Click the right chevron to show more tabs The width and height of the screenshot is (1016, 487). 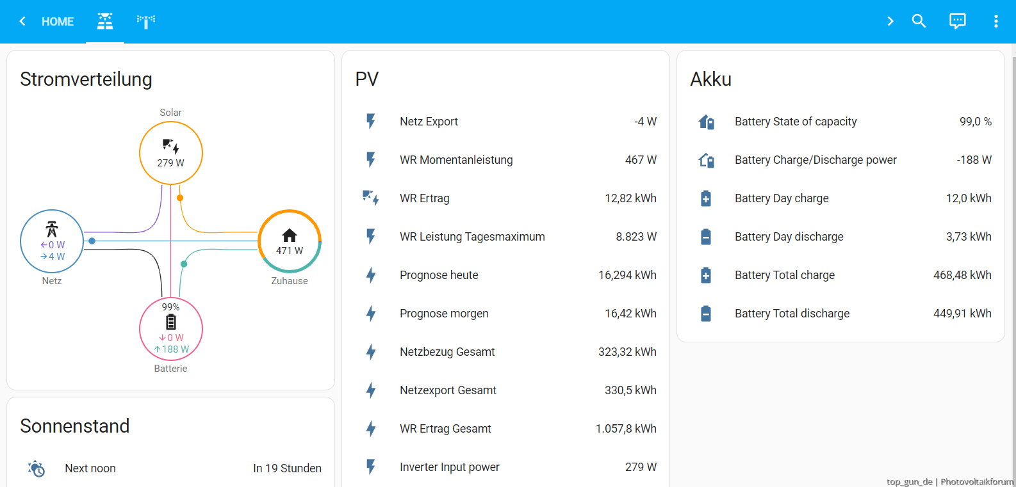point(890,21)
